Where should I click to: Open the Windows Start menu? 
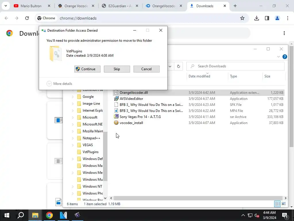pos(7,215)
